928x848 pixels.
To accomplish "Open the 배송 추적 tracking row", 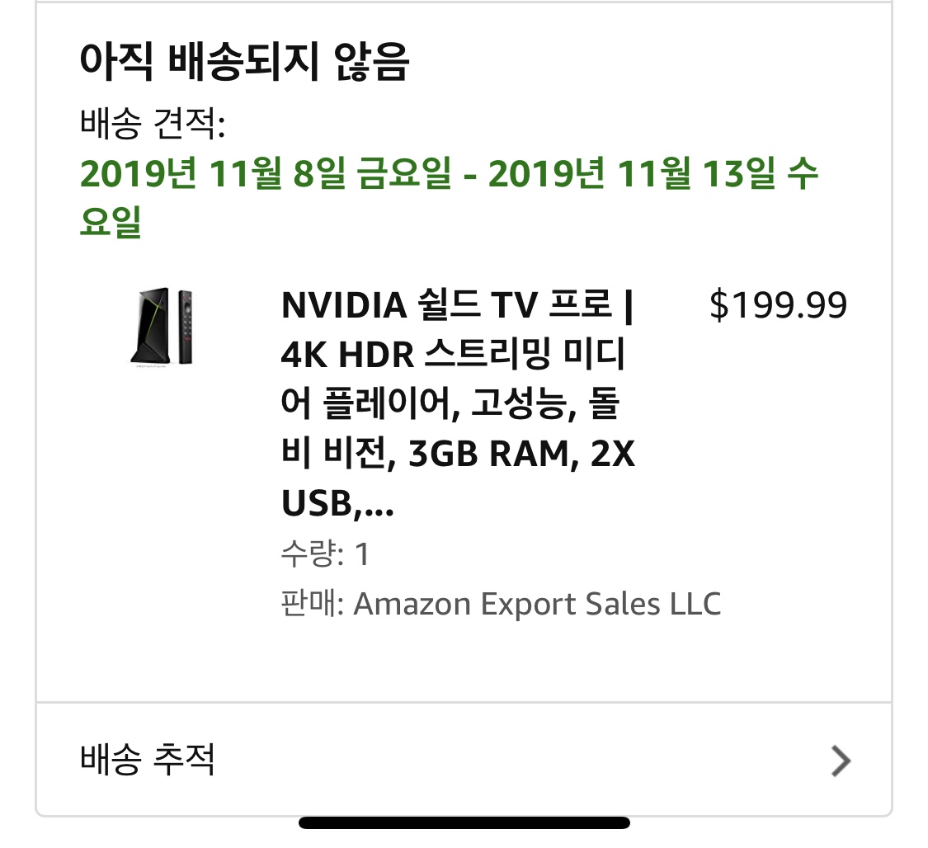I will tap(464, 760).
